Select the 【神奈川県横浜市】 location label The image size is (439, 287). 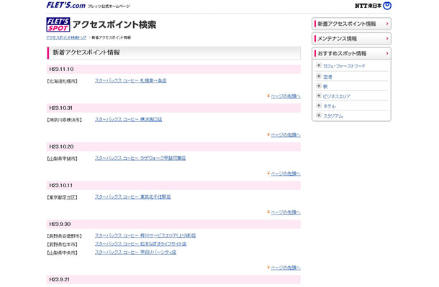point(64,120)
